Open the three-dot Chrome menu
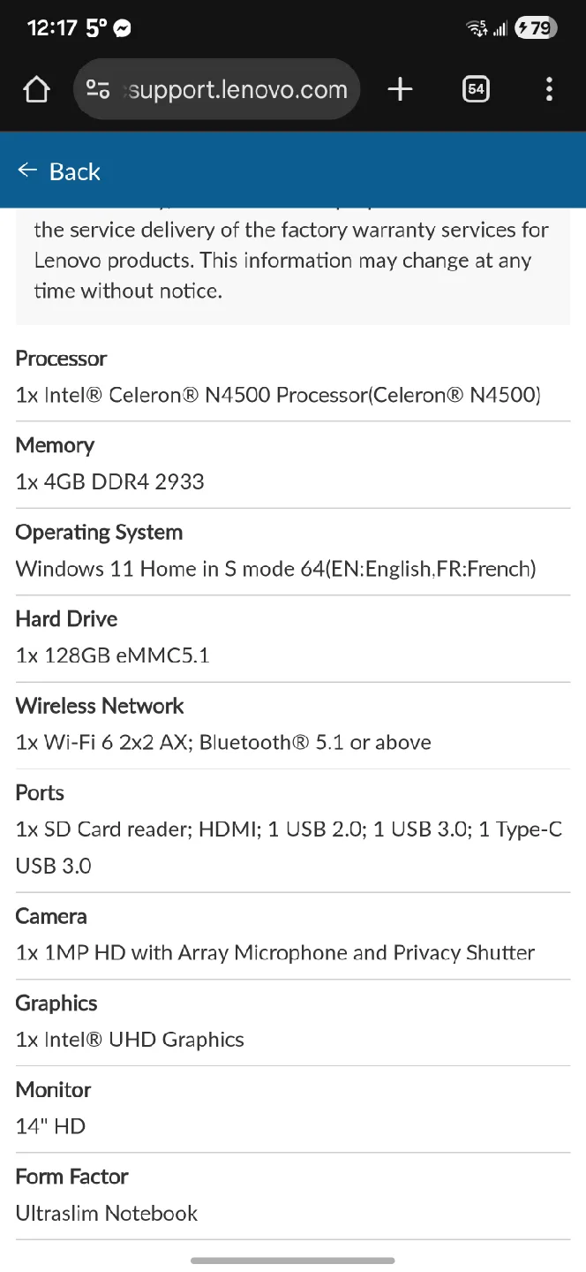This screenshot has width=586, height=1272. coord(549,88)
